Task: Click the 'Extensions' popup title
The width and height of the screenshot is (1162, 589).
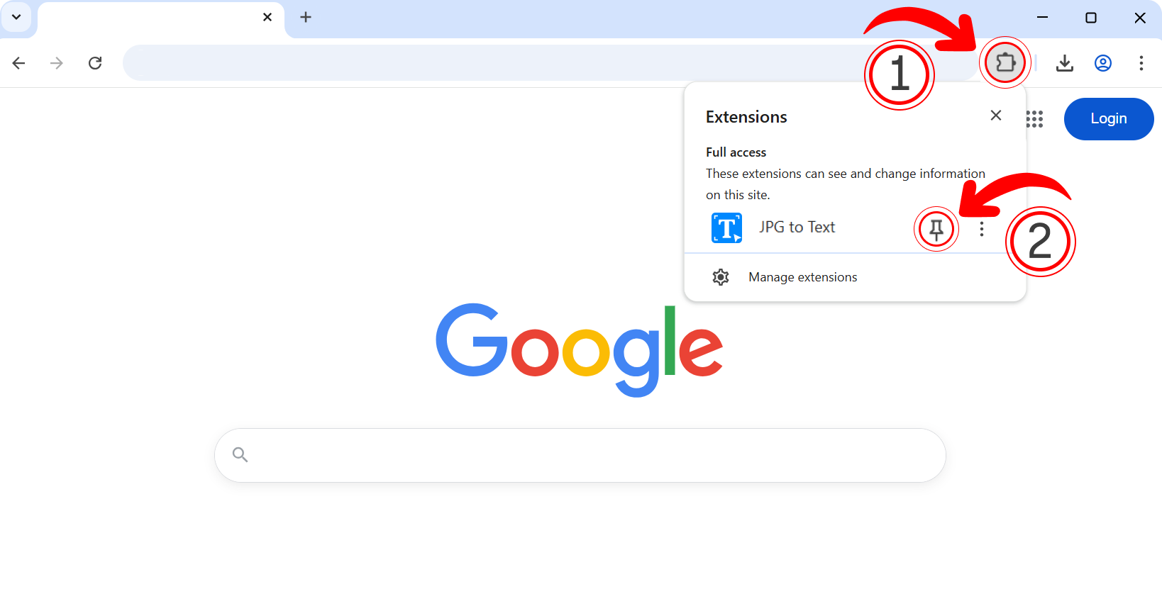Action: 746,117
